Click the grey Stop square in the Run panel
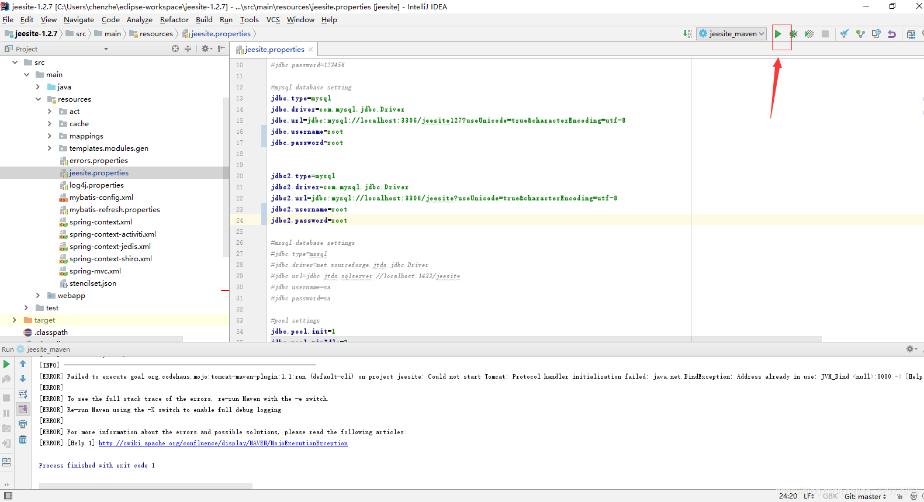The width and height of the screenshot is (924, 502). tap(6, 398)
